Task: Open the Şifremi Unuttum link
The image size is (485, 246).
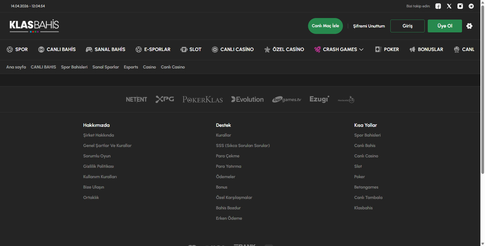Action: [x=369, y=26]
